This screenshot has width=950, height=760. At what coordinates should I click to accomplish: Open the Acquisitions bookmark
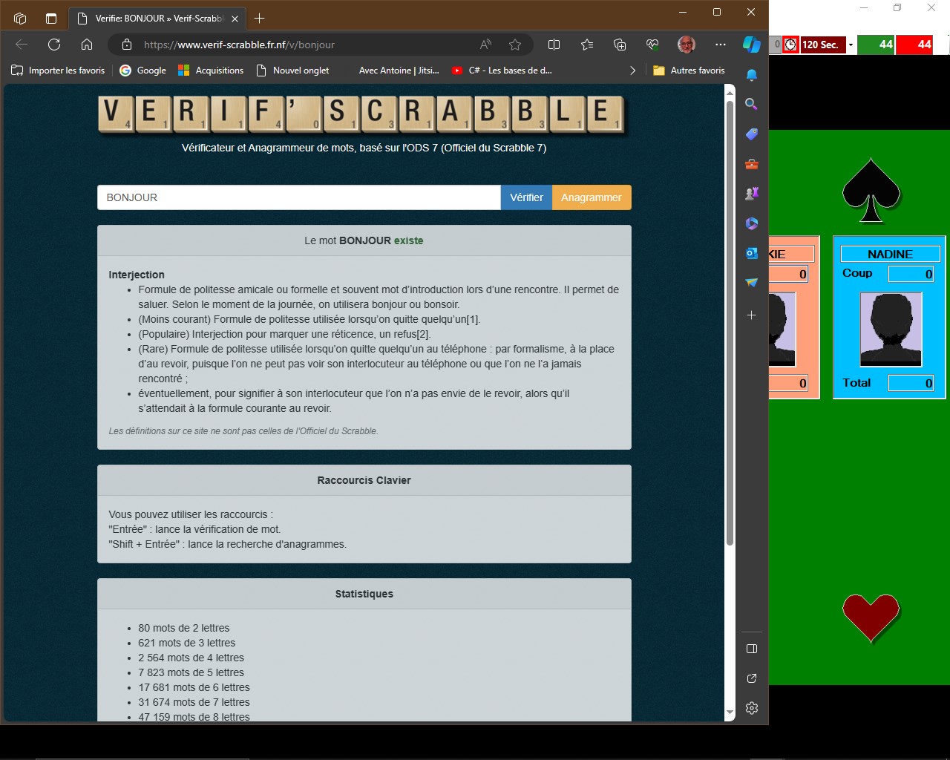[211, 71]
